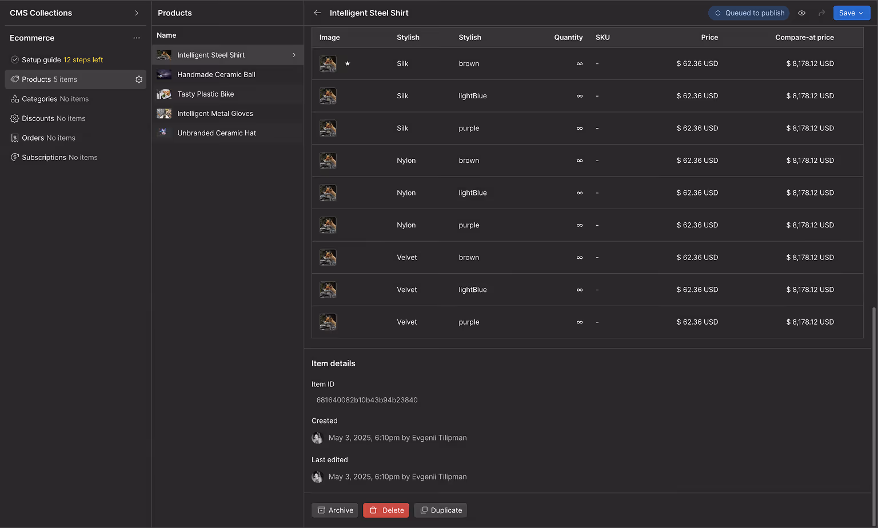Open the Ecommerce three-dot menu
The image size is (878, 528).
pyautogui.click(x=137, y=38)
